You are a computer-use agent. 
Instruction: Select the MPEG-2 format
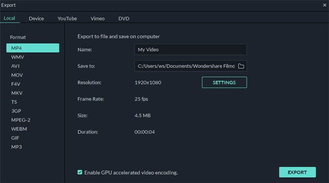(21, 120)
